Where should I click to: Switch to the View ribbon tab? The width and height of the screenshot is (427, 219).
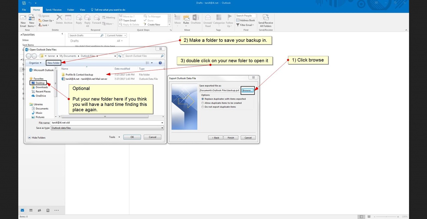click(82, 10)
